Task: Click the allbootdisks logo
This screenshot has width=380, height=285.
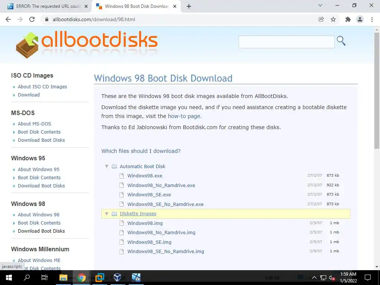Action: (87, 45)
